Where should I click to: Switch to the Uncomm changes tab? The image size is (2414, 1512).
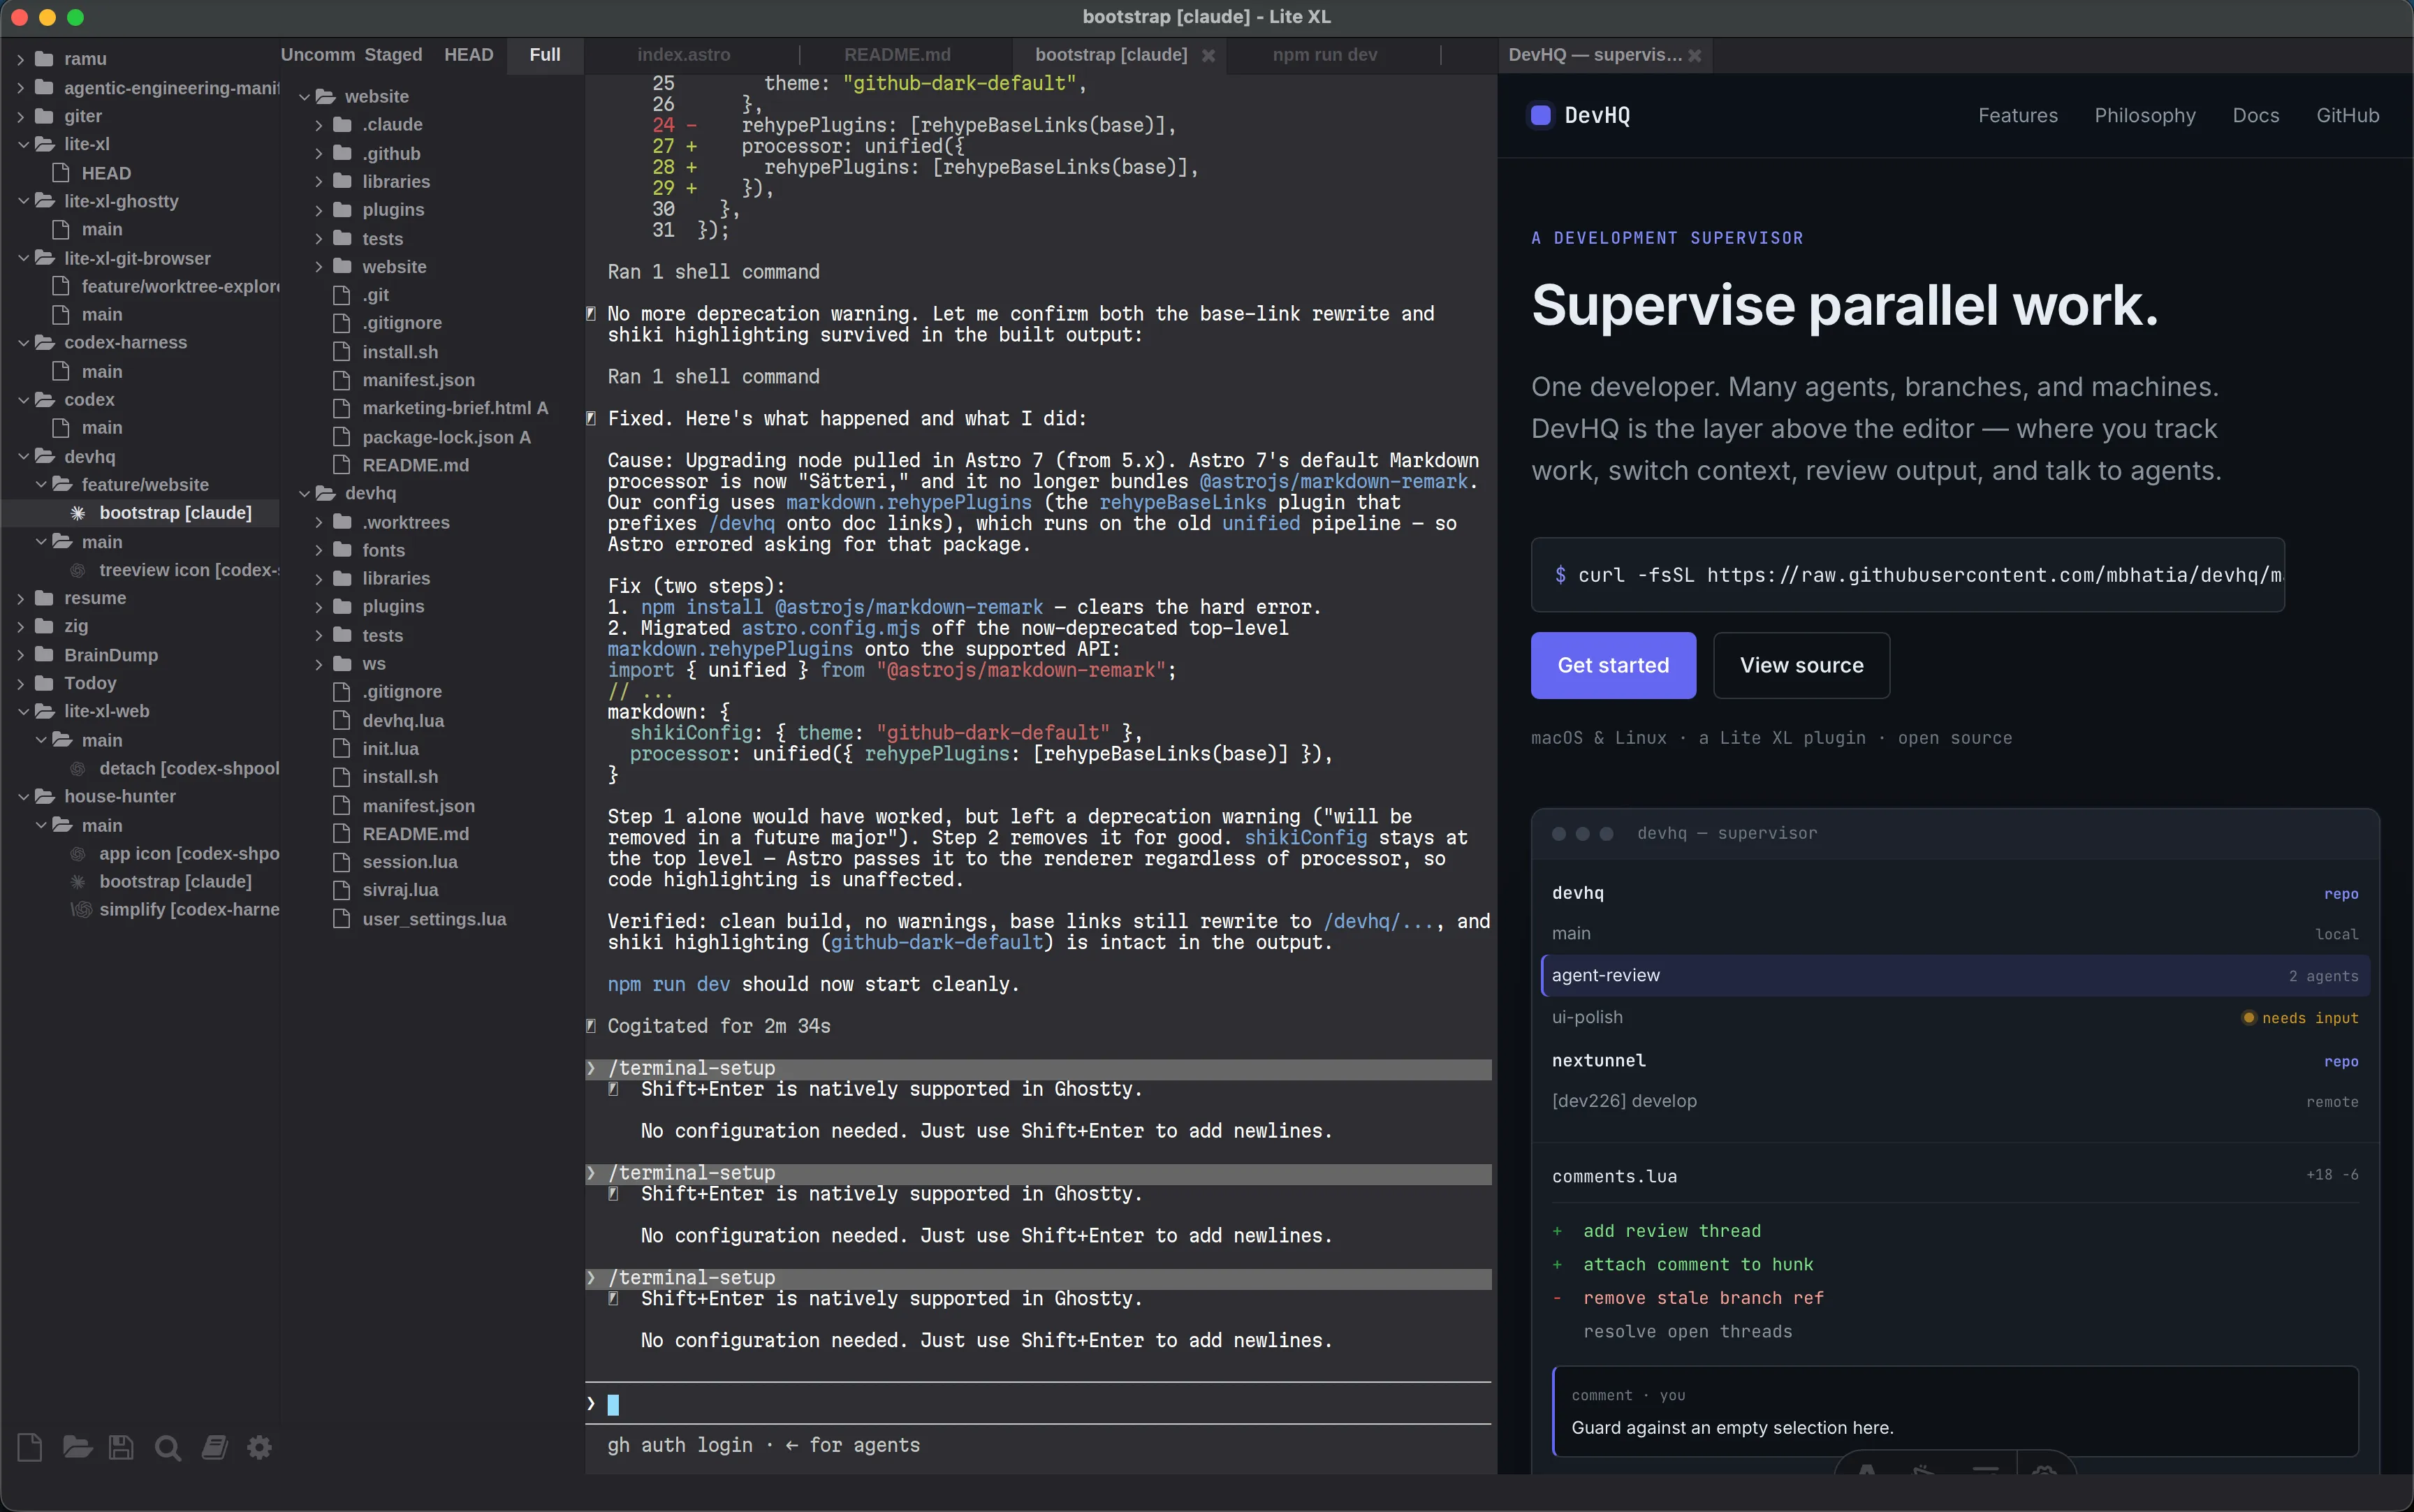[x=317, y=55]
